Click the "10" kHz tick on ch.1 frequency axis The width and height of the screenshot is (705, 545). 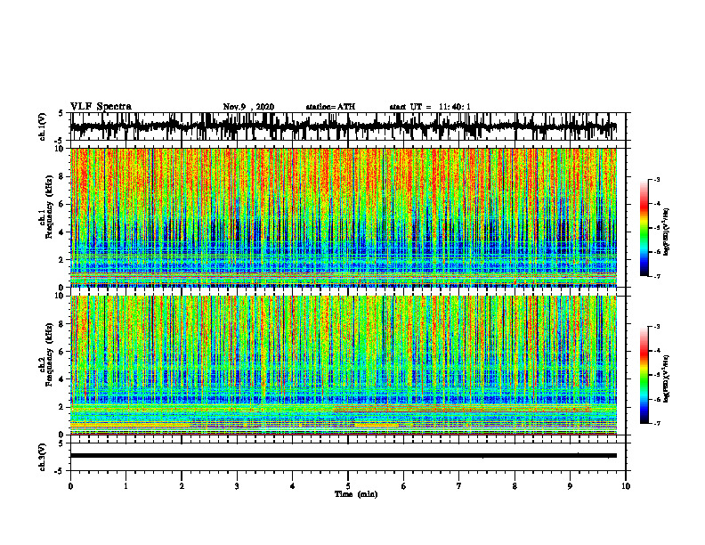tap(61, 149)
